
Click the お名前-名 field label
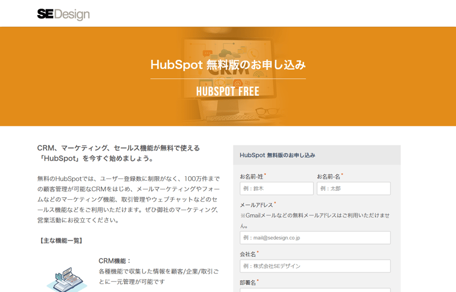[328, 177]
